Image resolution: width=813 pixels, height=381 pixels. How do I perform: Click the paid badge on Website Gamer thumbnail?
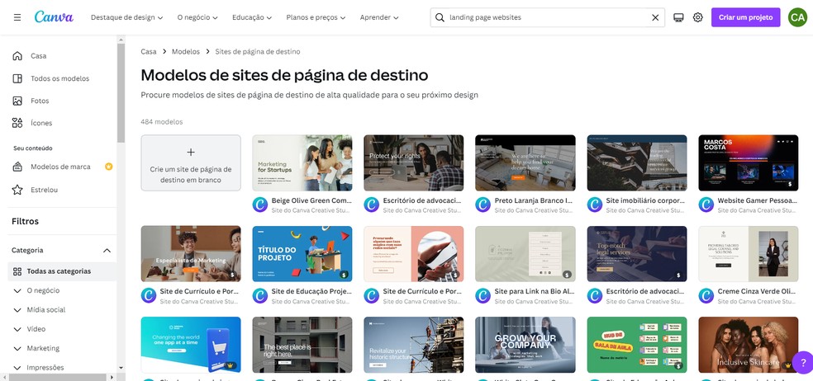pyautogui.click(x=790, y=184)
